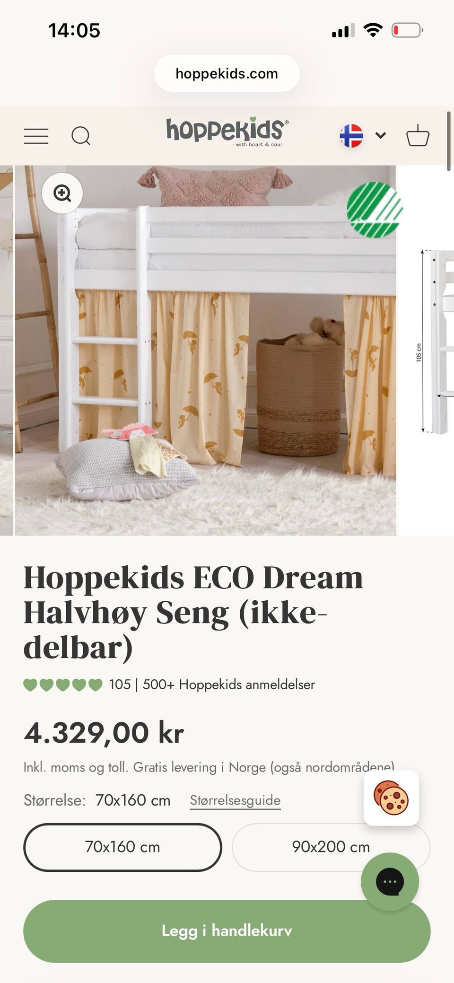Open the cookie settings icon
The image size is (454, 983).
click(391, 798)
